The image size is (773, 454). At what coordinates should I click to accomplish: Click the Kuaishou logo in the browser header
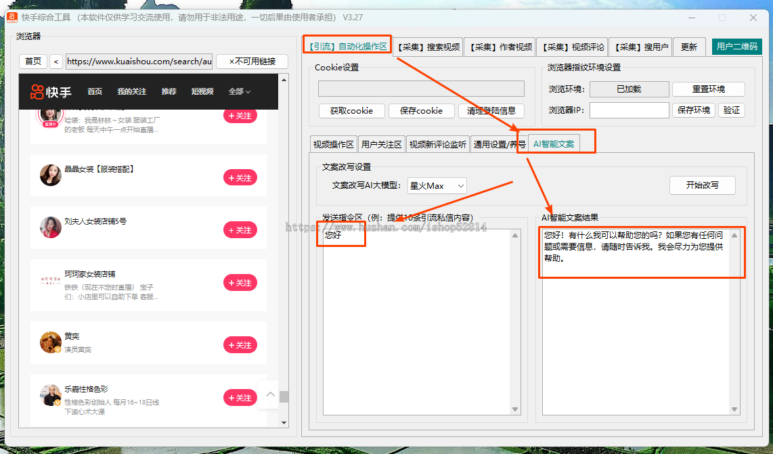point(51,92)
